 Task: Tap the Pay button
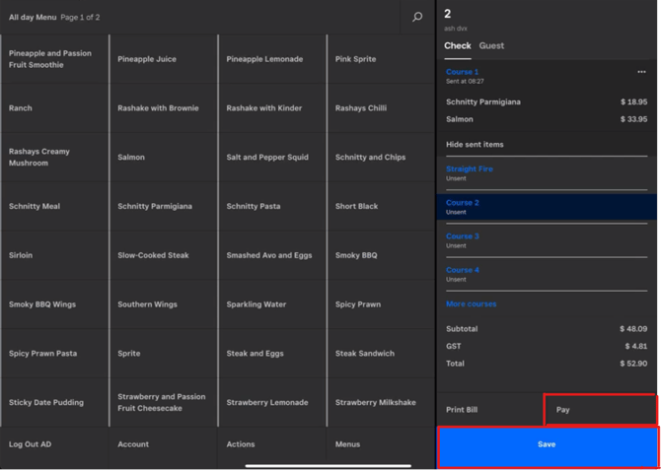(599, 409)
